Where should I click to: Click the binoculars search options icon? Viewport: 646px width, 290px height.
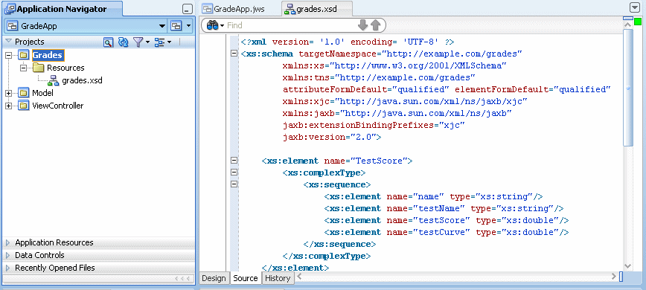point(214,25)
